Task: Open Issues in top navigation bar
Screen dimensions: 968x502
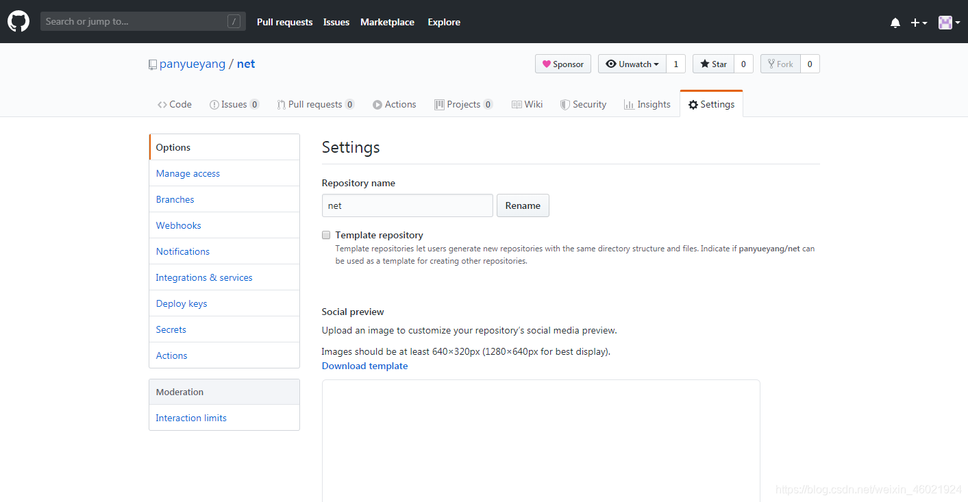Action: click(336, 22)
